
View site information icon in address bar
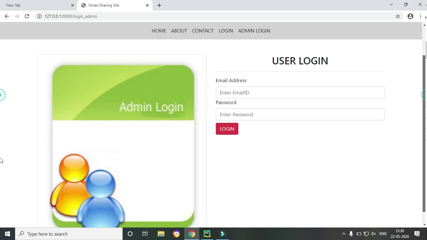pyautogui.click(x=39, y=16)
